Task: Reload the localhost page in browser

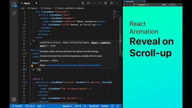Action: [131, 5]
